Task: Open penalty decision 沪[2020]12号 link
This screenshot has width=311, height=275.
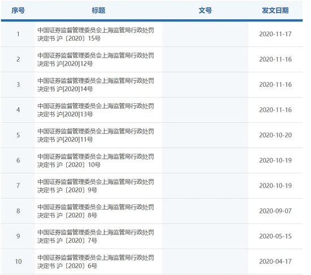Action: (x=96, y=59)
